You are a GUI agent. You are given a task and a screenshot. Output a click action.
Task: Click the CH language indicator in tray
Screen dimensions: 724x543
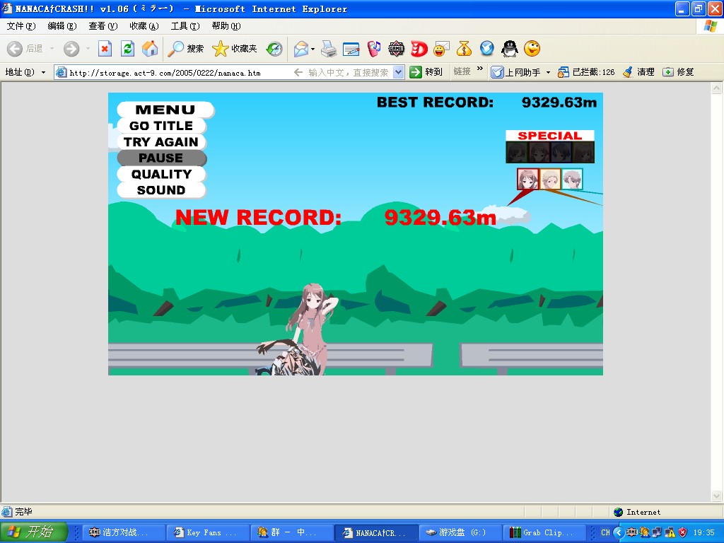[x=605, y=532]
